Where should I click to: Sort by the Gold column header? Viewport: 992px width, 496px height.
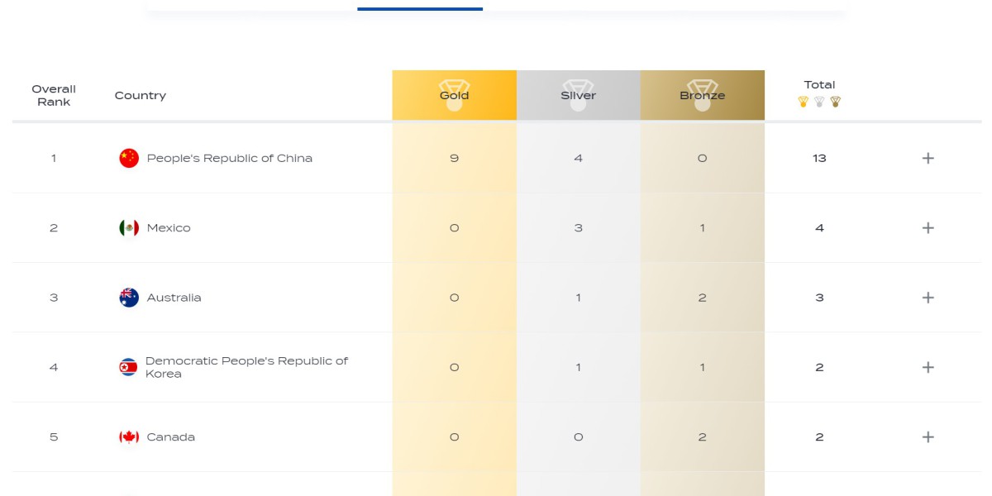point(454,95)
